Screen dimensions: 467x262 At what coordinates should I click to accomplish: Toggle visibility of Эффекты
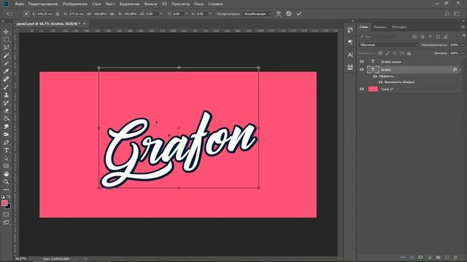[x=375, y=76]
